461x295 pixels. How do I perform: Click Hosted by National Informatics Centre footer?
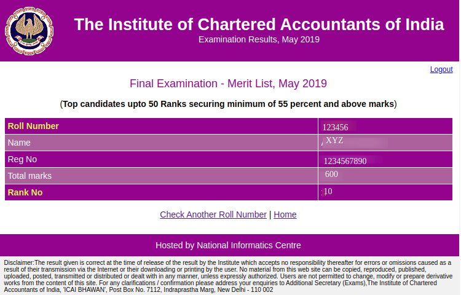[228, 245]
